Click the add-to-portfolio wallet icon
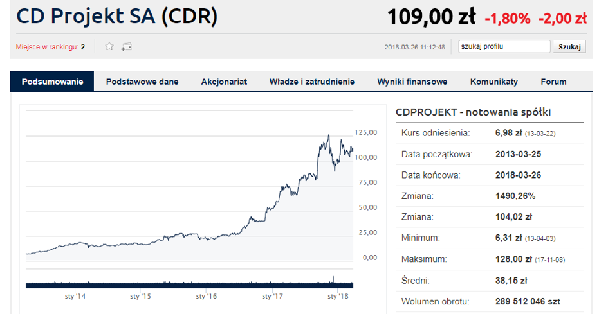Screen dimensions: 608x314 click(126, 47)
